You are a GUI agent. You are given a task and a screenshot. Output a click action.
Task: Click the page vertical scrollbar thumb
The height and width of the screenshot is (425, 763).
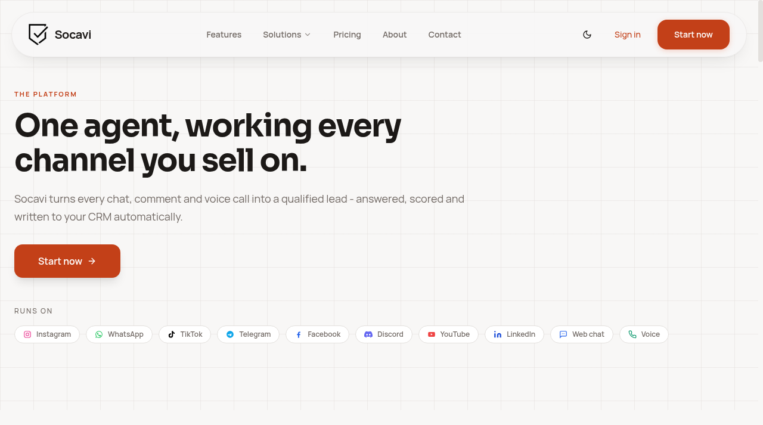pos(760,31)
